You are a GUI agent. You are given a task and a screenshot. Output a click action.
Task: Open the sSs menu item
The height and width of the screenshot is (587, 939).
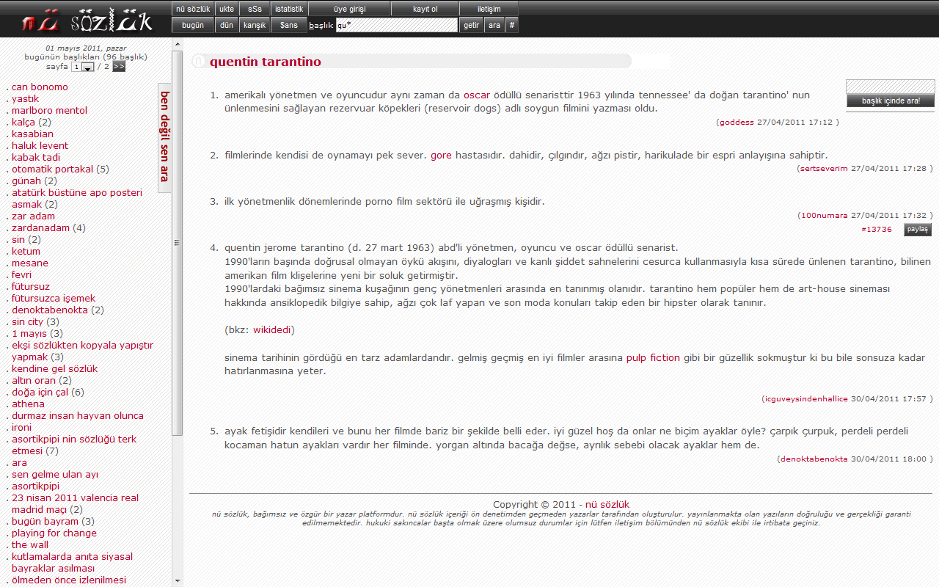(255, 9)
